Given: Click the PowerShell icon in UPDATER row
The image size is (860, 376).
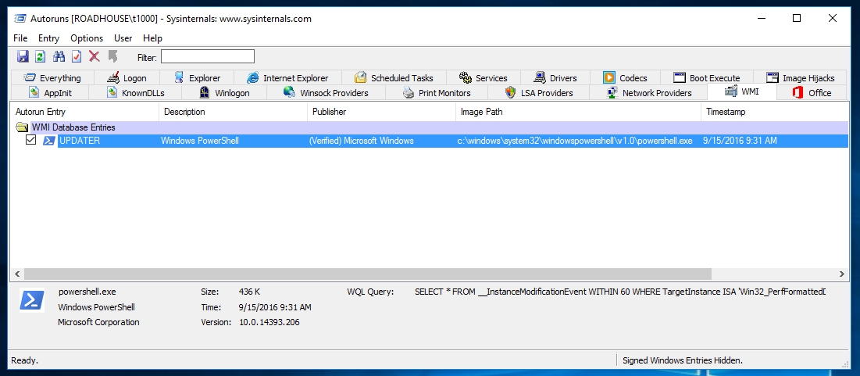Looking at the screenshot, I should click(48, 141).
